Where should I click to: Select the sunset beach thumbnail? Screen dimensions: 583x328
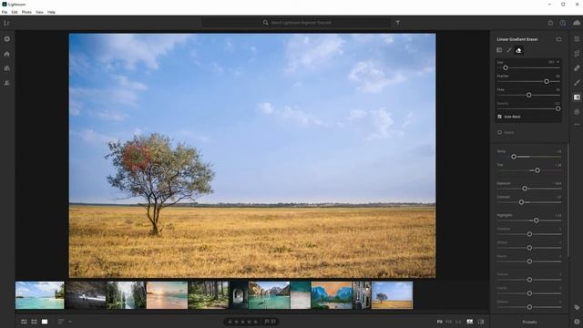167,295
